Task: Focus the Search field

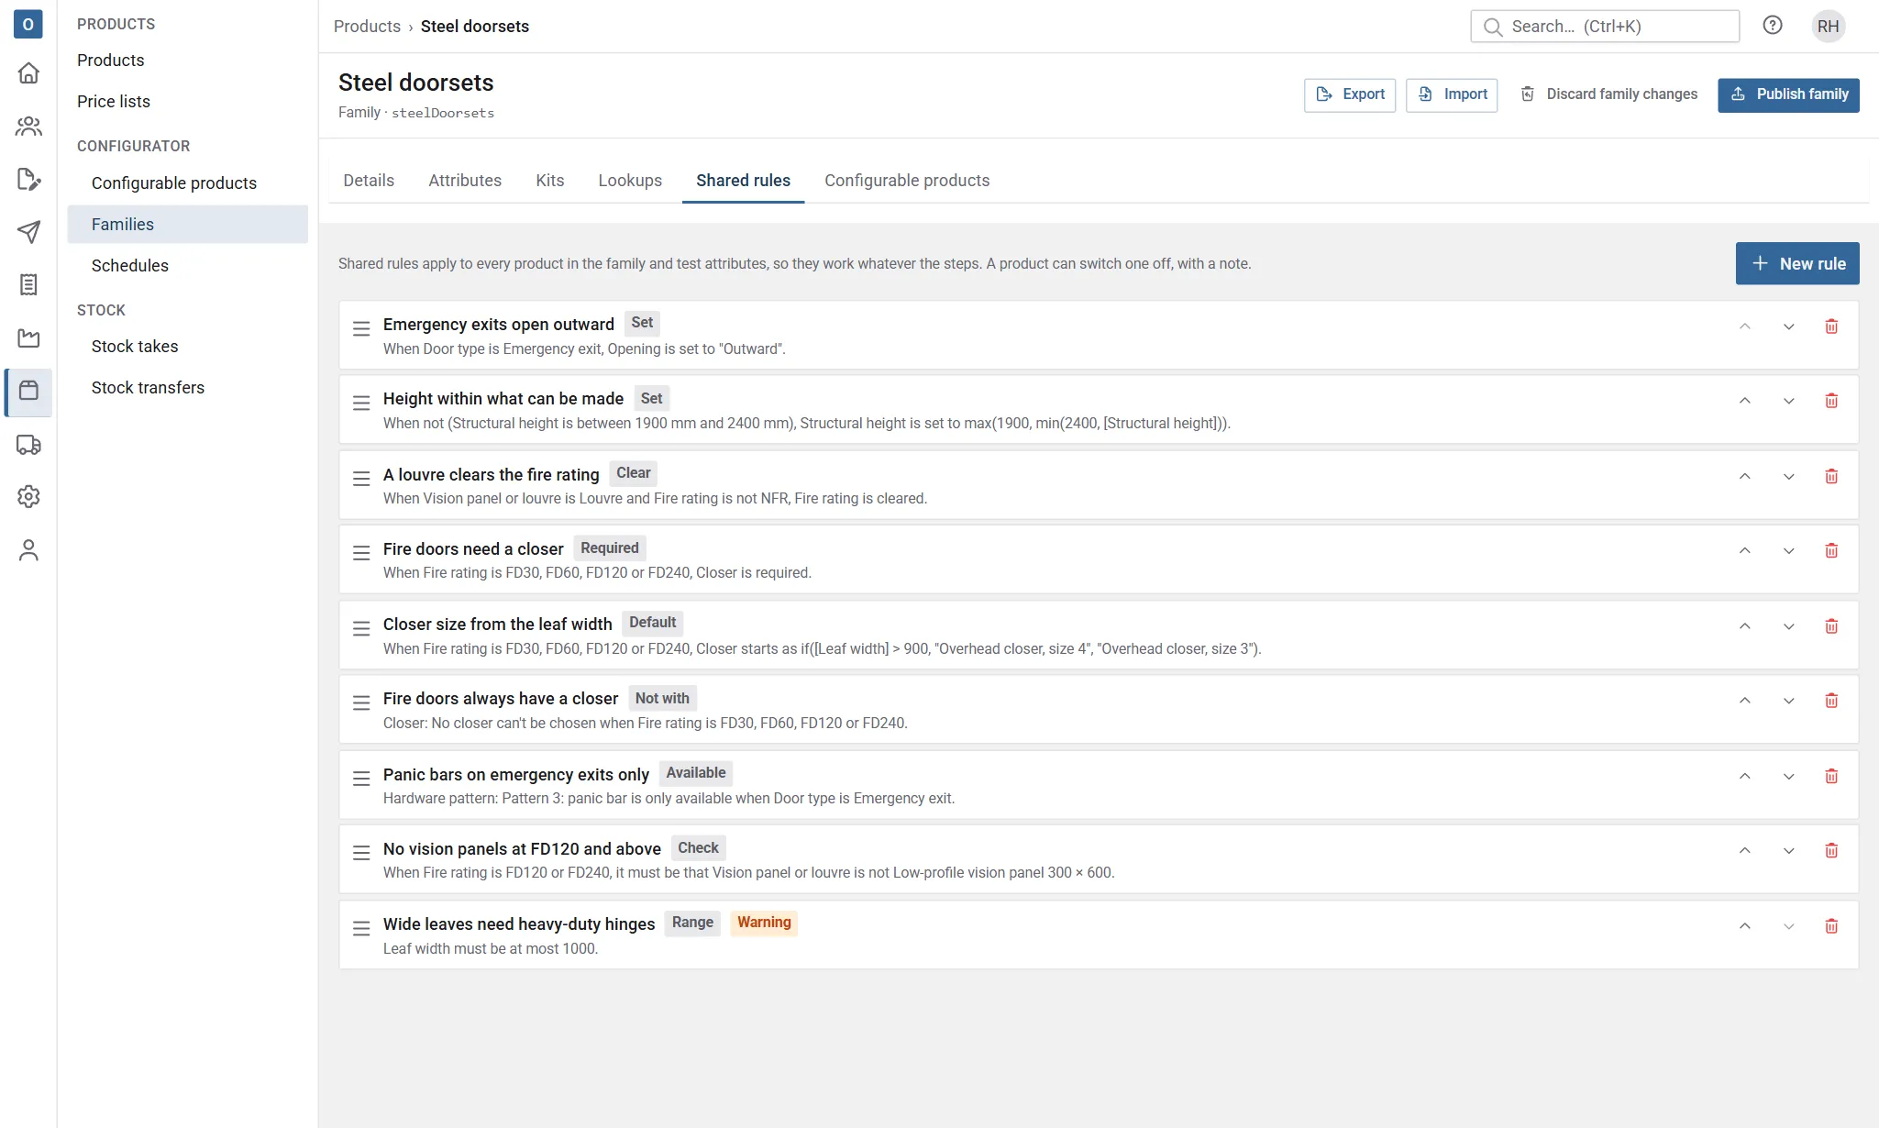Action: pyautogui.click(x=1605, y=27)
